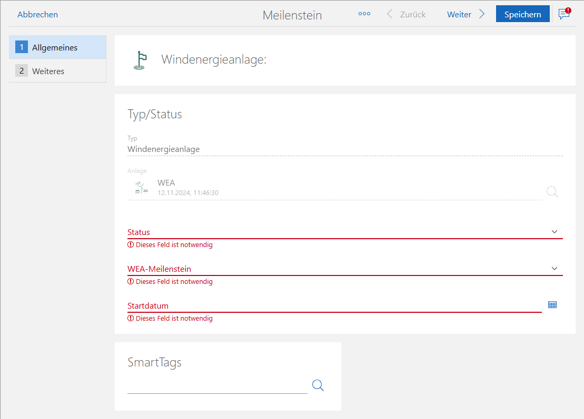Switch to the Weiteres tab
The image size is (584, 419).
tap(57, 71)
